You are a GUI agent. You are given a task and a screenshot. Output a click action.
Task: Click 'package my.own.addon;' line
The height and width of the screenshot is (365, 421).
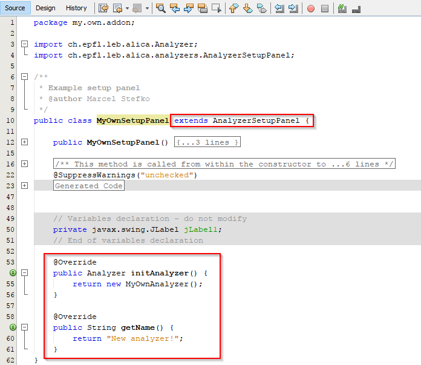[84, 22]
